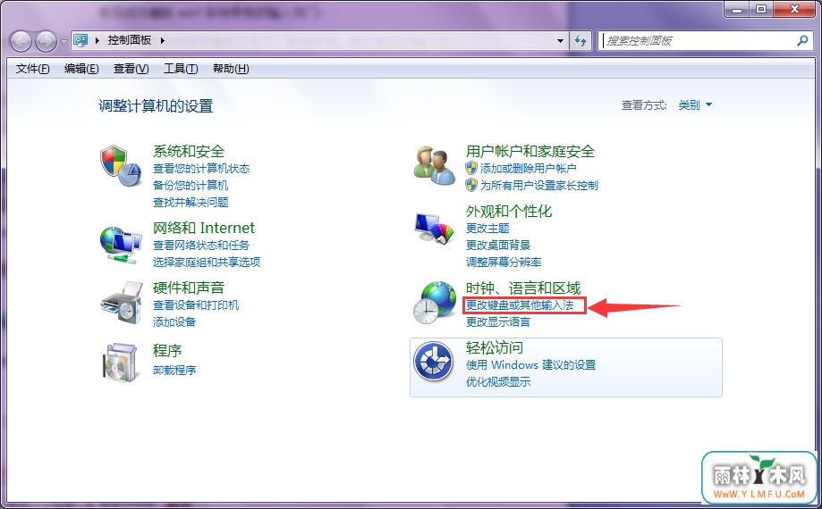Click 为所有用户设置家长控制 link
Screen dimensions: 822x509
point(539,185)
